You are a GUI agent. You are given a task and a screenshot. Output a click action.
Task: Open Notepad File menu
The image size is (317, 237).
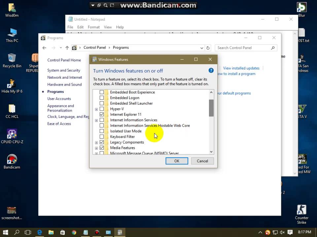[70, 27]
